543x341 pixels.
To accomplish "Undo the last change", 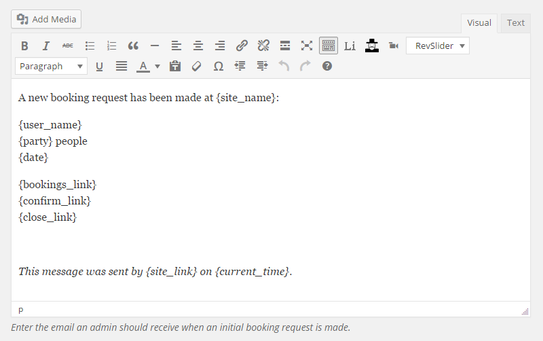I will (x=284, y=66).
